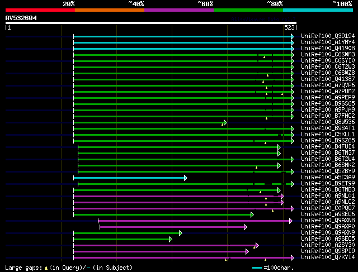Click the cyan ~100% legend segment

pyautogui.click(x=318, y=10)
